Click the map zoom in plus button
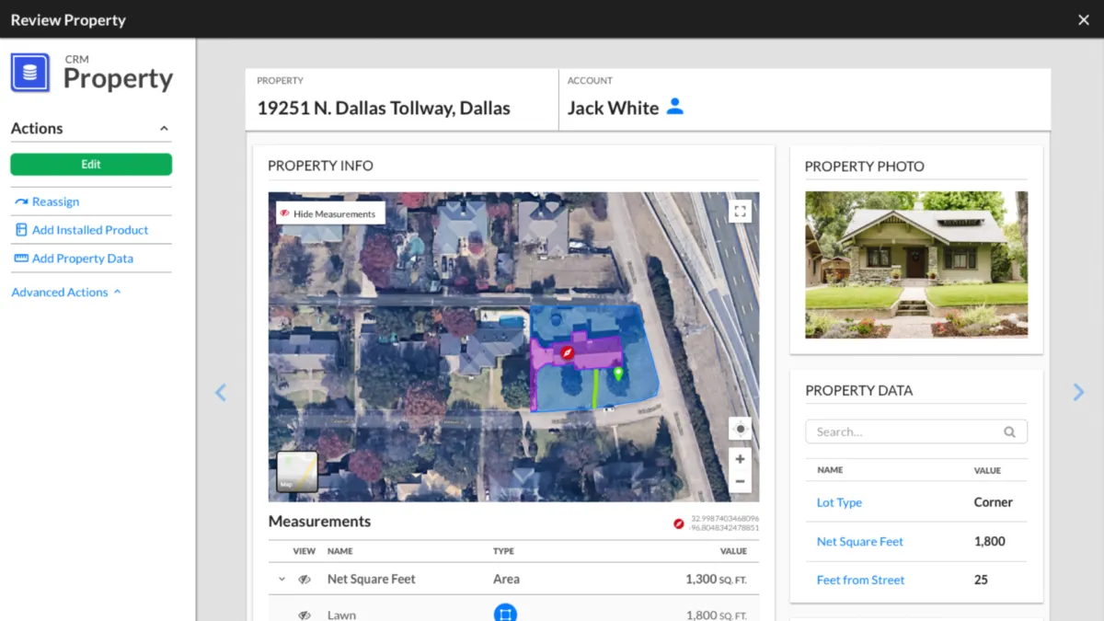 (x=740, y=458)
